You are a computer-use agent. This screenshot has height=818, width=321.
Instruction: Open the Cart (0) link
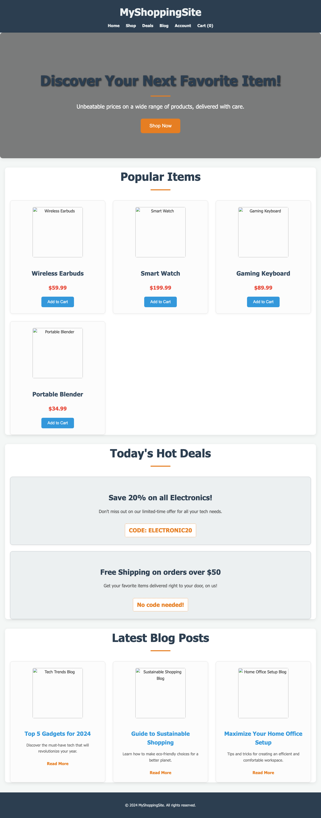click(x=205, y=26)
